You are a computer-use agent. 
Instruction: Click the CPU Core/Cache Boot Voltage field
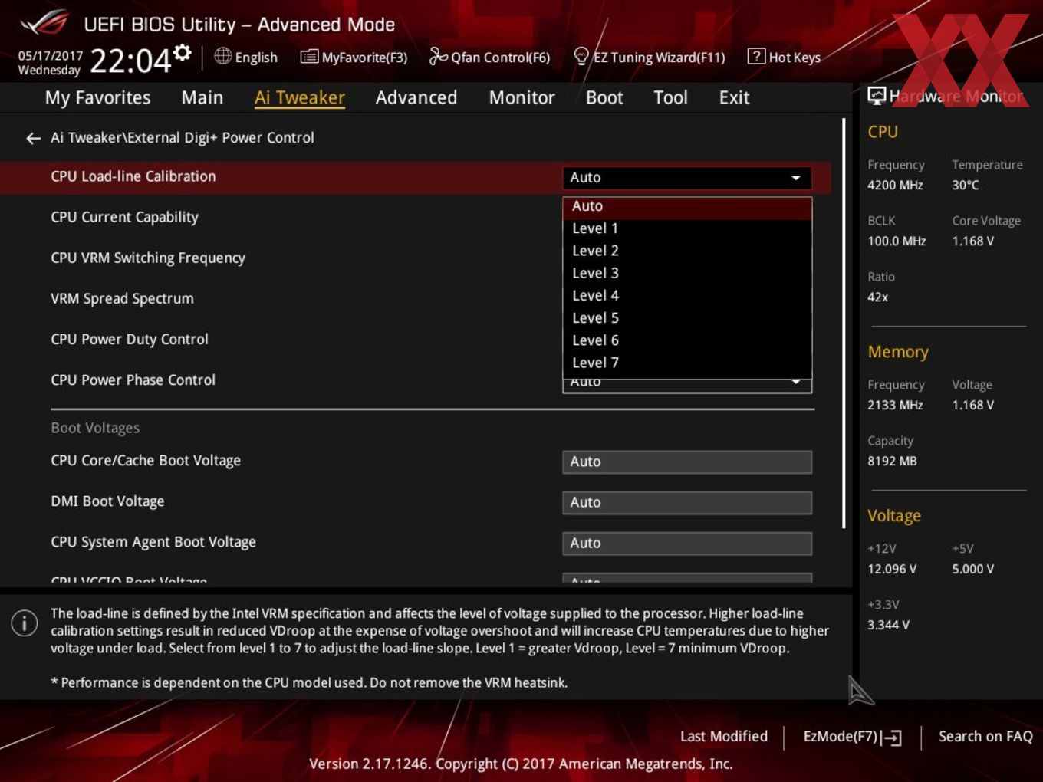pos(687,462)
